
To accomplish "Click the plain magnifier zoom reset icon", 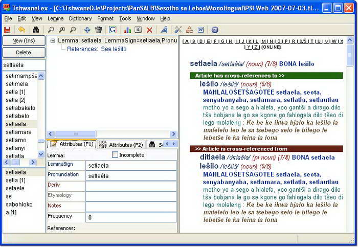I will (51, 30).
